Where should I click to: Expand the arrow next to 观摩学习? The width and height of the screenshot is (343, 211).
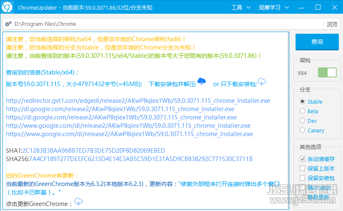point(287,7)
